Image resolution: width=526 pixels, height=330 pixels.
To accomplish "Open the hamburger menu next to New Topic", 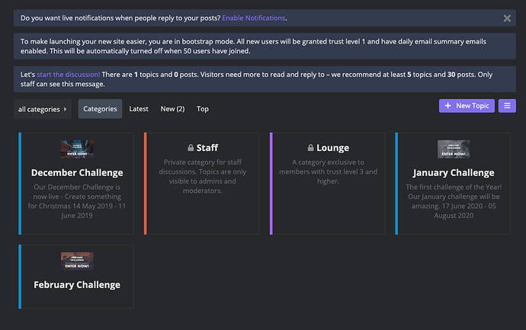I will click(x=507, y=106).
